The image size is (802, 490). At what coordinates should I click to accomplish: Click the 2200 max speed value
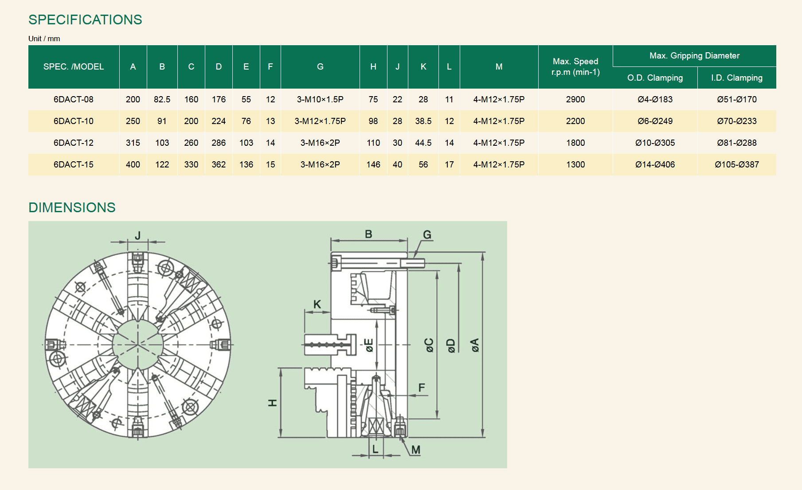coord(575,121)
